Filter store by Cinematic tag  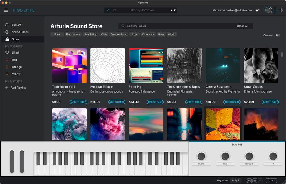148,34
